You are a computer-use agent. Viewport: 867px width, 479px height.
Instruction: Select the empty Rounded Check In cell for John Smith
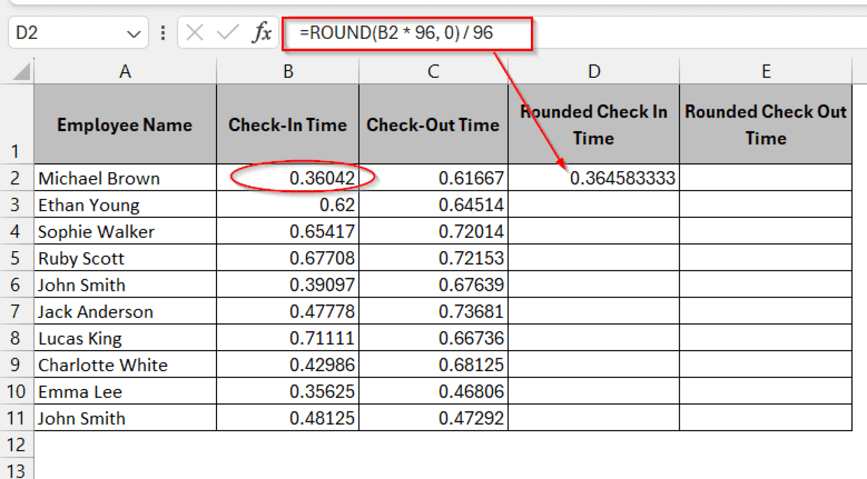tap(594, 285)
